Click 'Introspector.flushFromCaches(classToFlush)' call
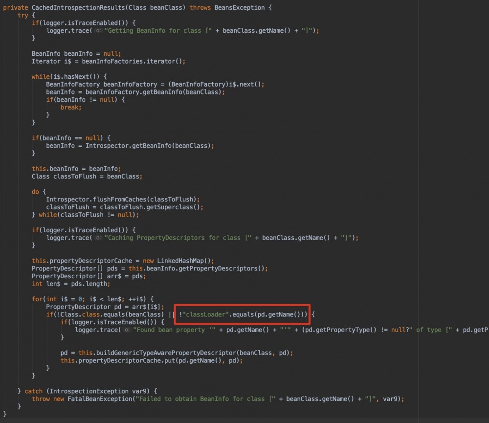 click(x=122, y=200)
